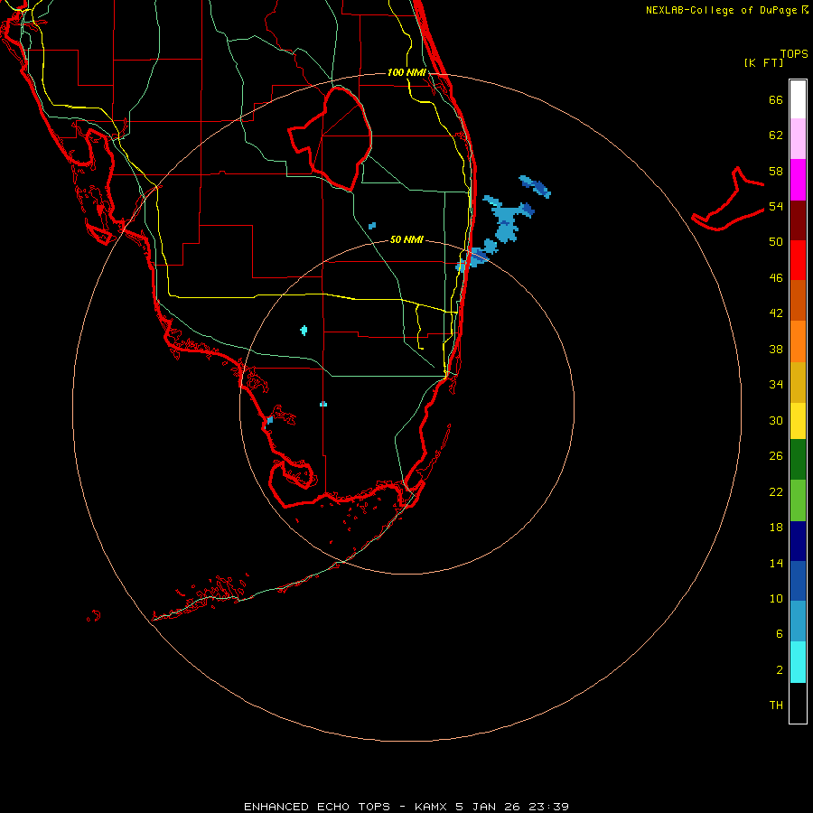Click the 18 legend value
This screenshot has height=813, width=813.
[776, 528]
